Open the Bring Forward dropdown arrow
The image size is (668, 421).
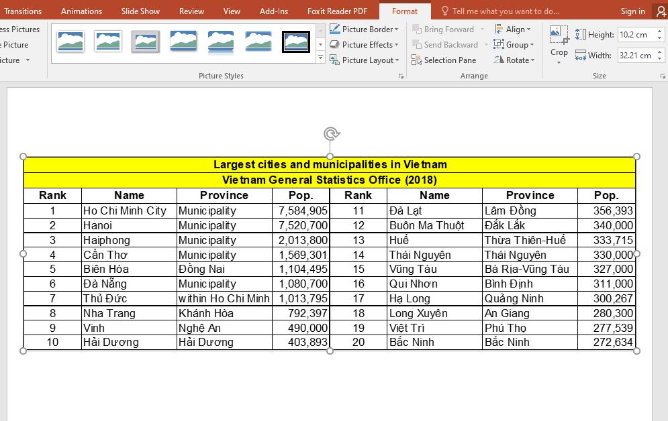[x=482, y=29]
